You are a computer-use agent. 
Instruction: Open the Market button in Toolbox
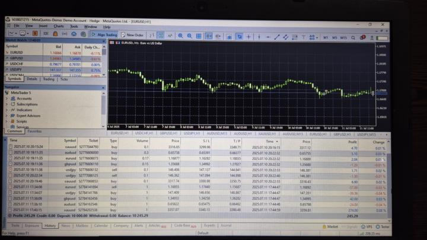330,226
